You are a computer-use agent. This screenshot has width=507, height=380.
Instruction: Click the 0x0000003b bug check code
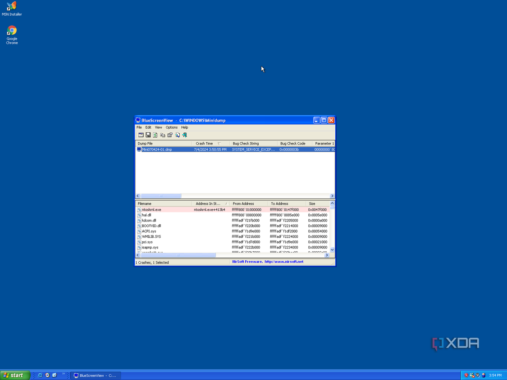coord(289,149)
